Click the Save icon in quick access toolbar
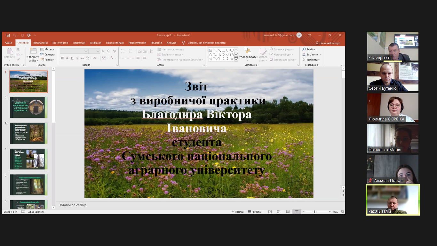Image resolution: width=437 pixels, height=246 pixels. [8, 35]
